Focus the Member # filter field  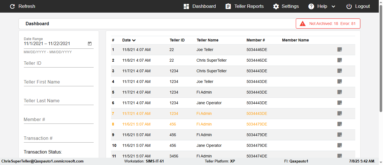tap(59, 120)
